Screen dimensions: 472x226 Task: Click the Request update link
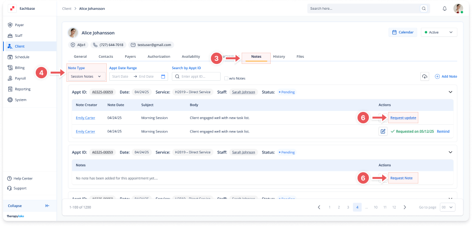pyautogui.click(x=403, y=118)
